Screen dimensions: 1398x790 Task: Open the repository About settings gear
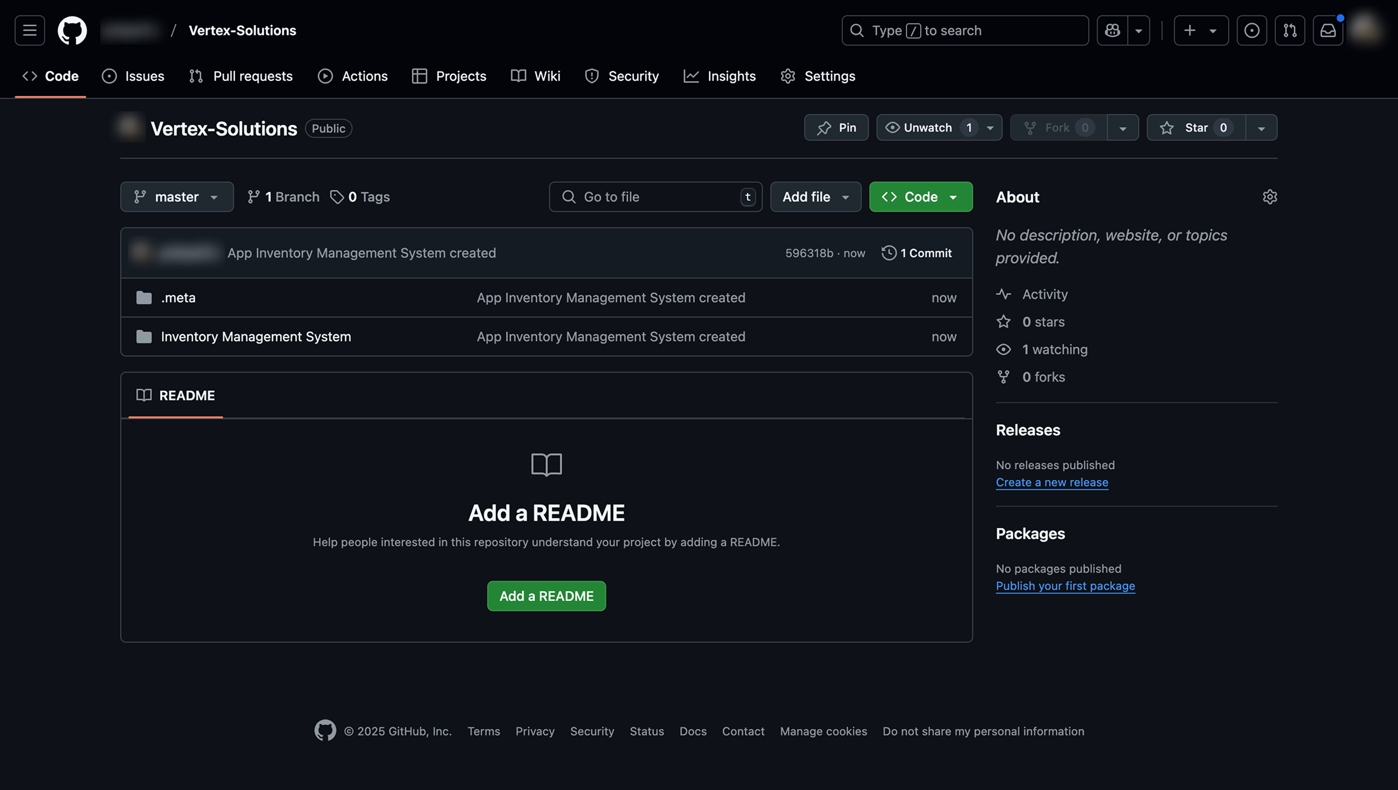click(1270, 197)
